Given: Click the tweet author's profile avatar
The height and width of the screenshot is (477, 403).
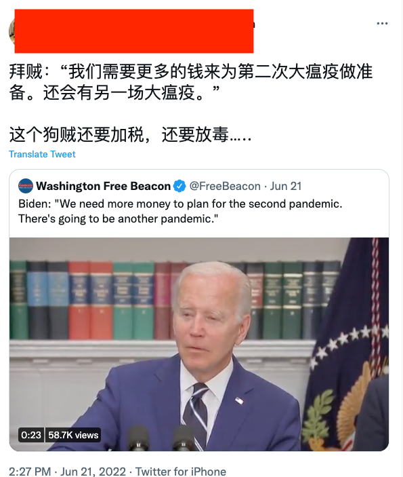Looking at the screenshot, I should (12, 31).
